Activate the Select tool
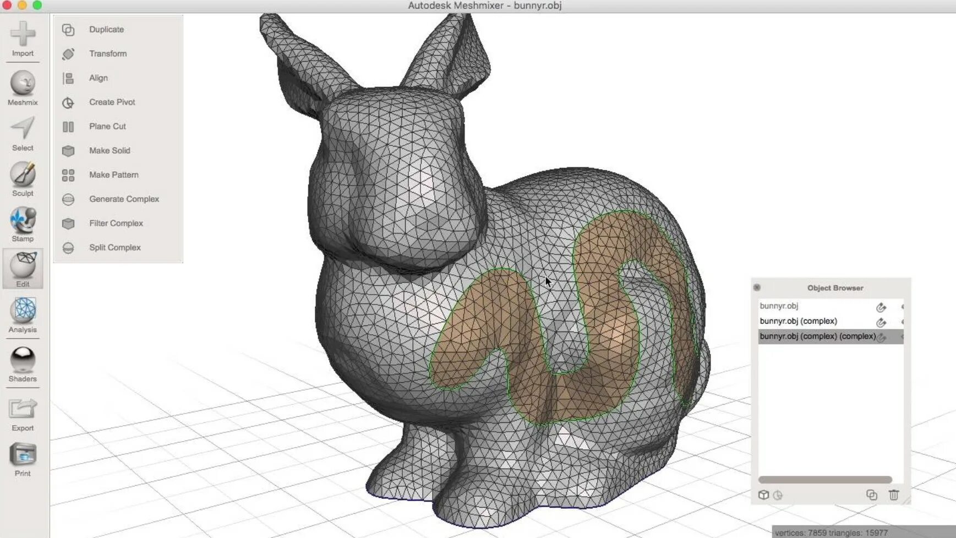 (23, 134)
